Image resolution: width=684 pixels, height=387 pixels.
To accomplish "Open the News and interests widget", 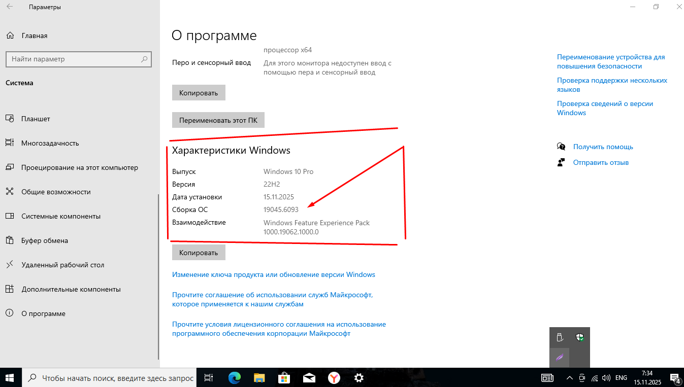I will tap(547, 378).
